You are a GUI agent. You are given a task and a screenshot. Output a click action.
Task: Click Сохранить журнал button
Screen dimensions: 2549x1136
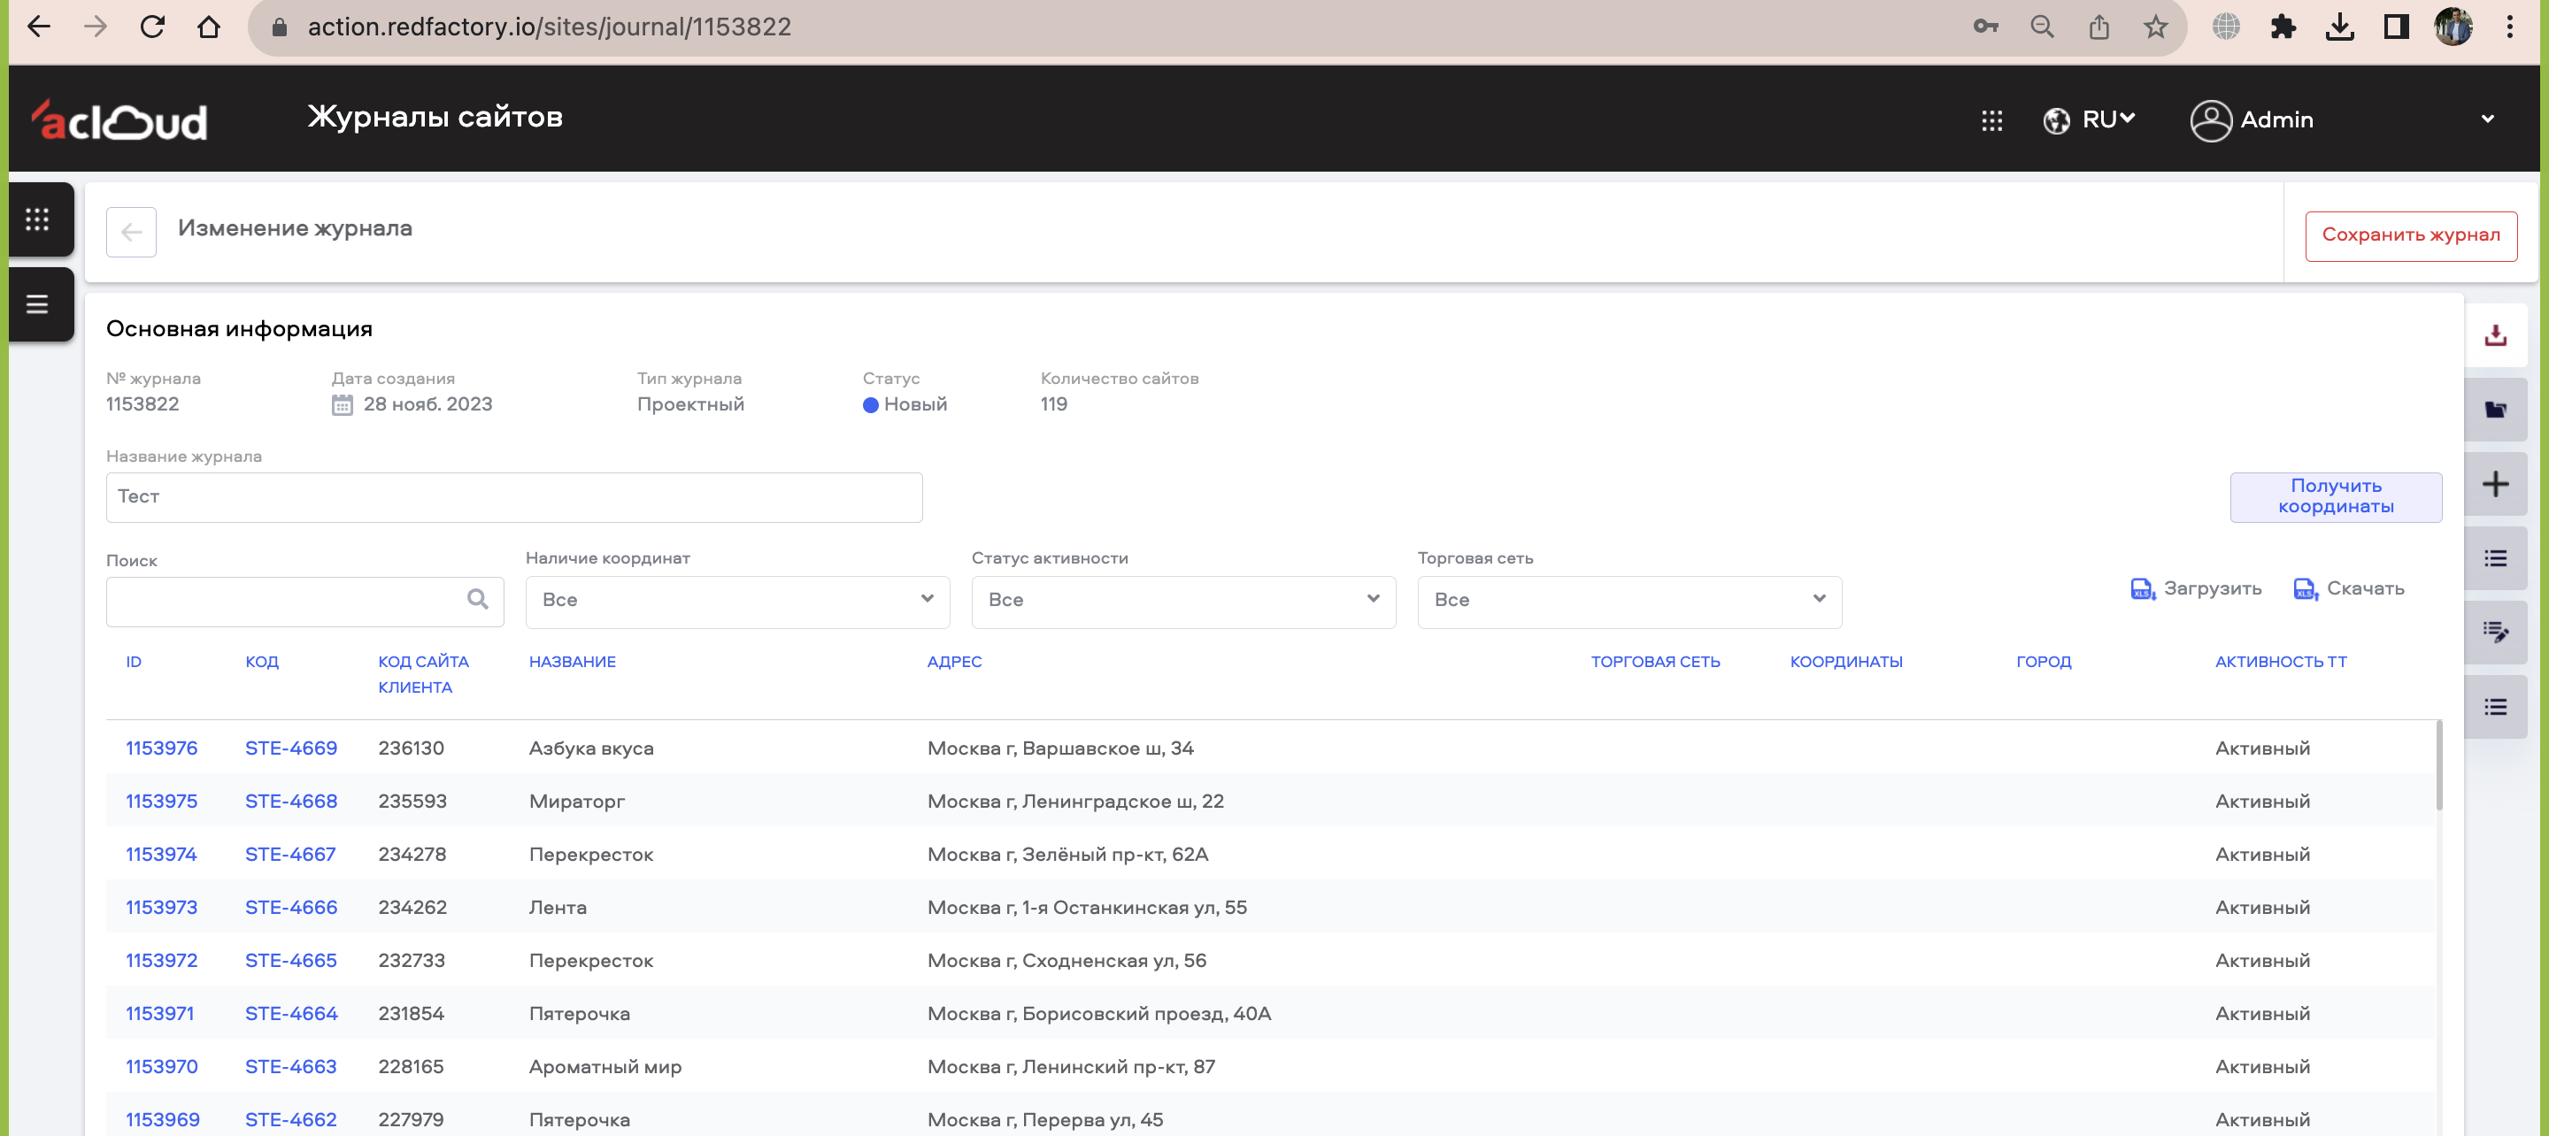pos(2410,235)
